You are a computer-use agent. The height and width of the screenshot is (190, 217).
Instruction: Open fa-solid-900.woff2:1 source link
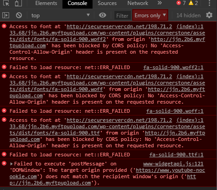tap(173, 67)
